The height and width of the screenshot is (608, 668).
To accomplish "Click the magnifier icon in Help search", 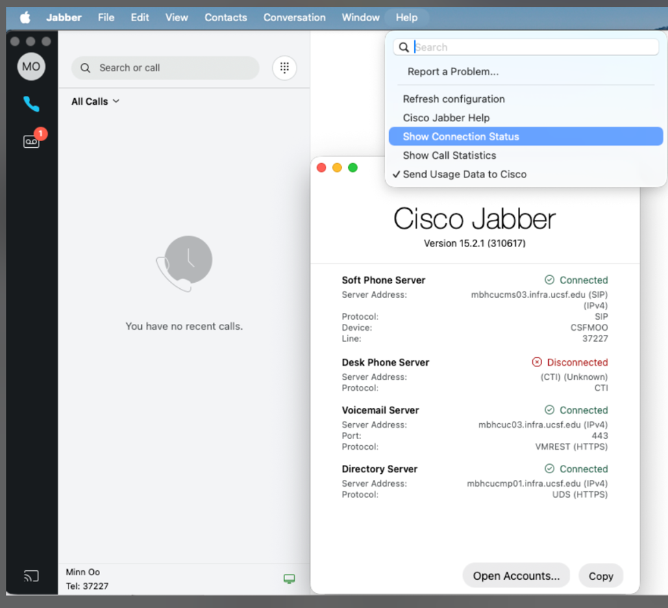I will pyautogui.click(x=404, y=47).
